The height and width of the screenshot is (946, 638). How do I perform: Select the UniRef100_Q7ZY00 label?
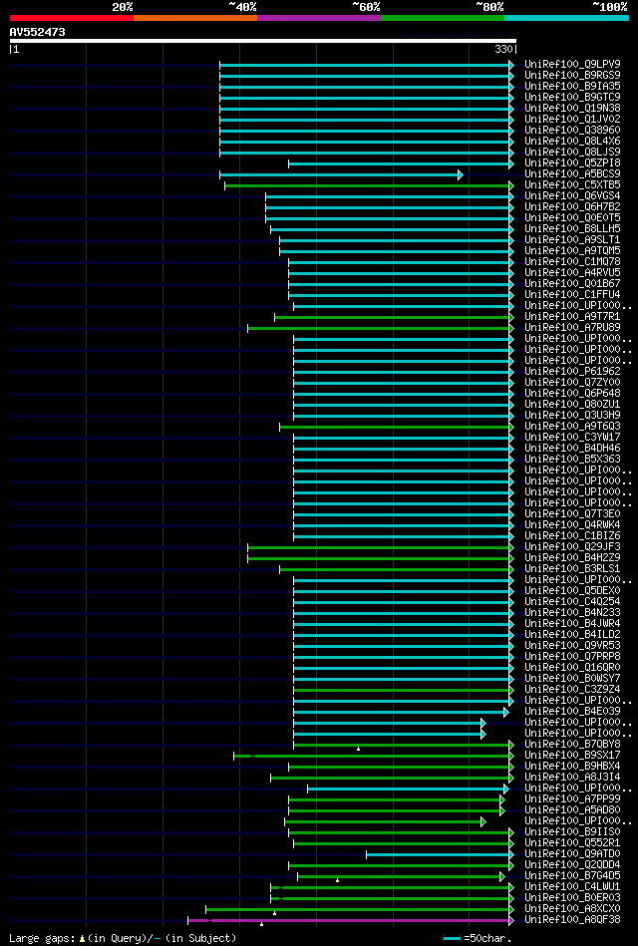(x=572, y=383)
